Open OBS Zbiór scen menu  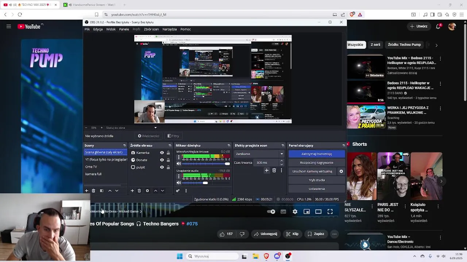click(x=151, y=29)
